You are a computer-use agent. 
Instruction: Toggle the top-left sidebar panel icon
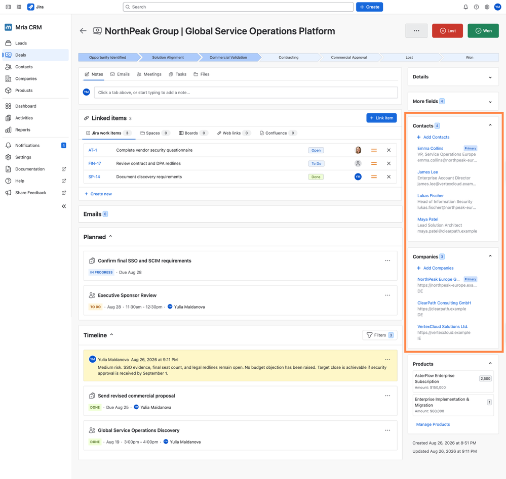(9, 7)
